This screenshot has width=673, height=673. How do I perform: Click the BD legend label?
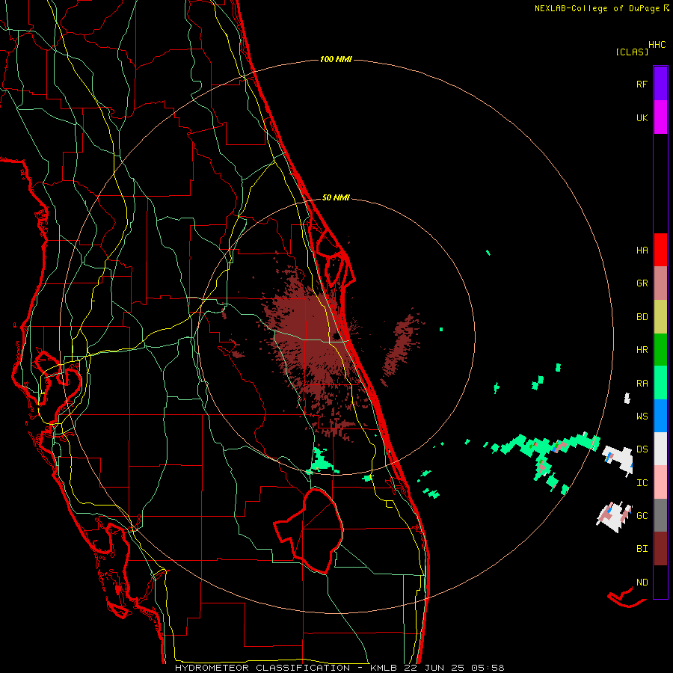tap(642, 317)
